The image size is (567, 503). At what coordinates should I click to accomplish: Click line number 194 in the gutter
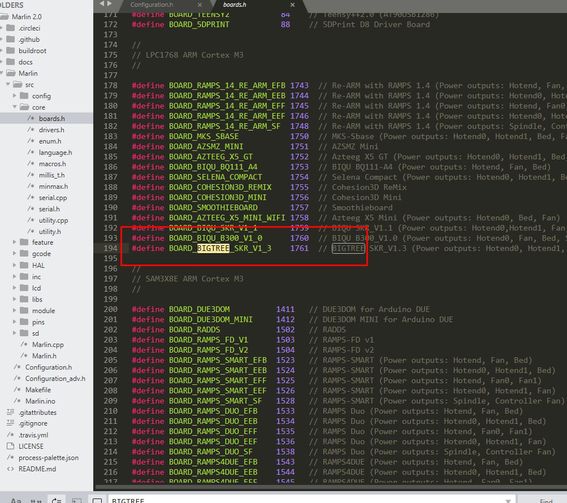point(110,248)
